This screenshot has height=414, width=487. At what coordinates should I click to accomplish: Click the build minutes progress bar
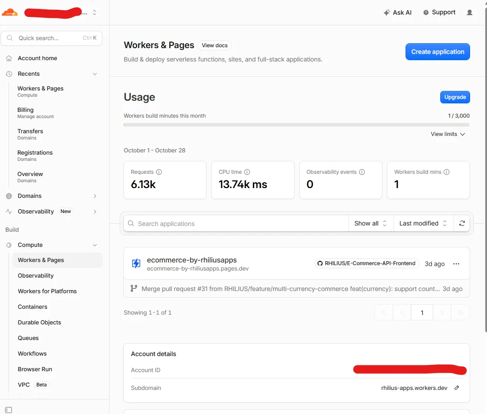[x=296, y=125]
